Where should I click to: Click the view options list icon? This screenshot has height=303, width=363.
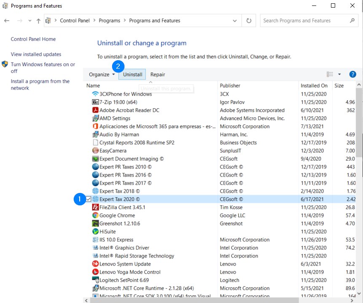(330, 74)
